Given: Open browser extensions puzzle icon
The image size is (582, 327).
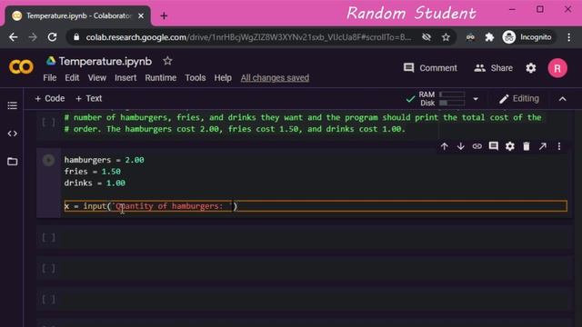Looking at the screenshot, I should [489, 37].
